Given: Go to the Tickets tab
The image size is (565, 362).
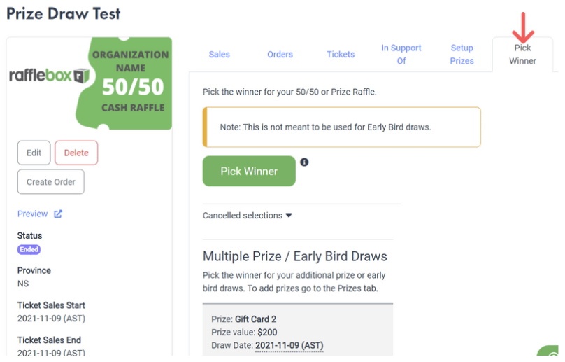Looking at the screenshot, I should [x=341, y=54].
